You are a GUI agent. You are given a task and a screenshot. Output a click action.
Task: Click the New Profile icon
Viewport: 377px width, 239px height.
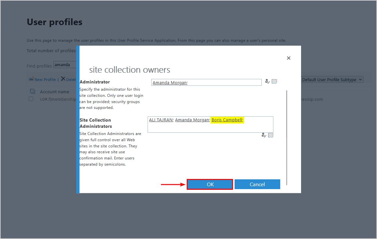point(31,79)
